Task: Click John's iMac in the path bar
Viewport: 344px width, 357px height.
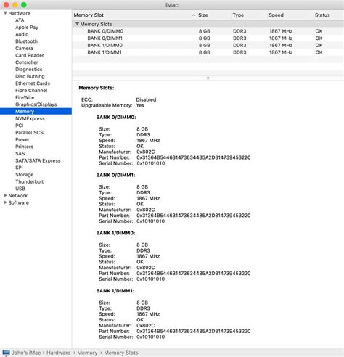Action: (x=26, y=353)
